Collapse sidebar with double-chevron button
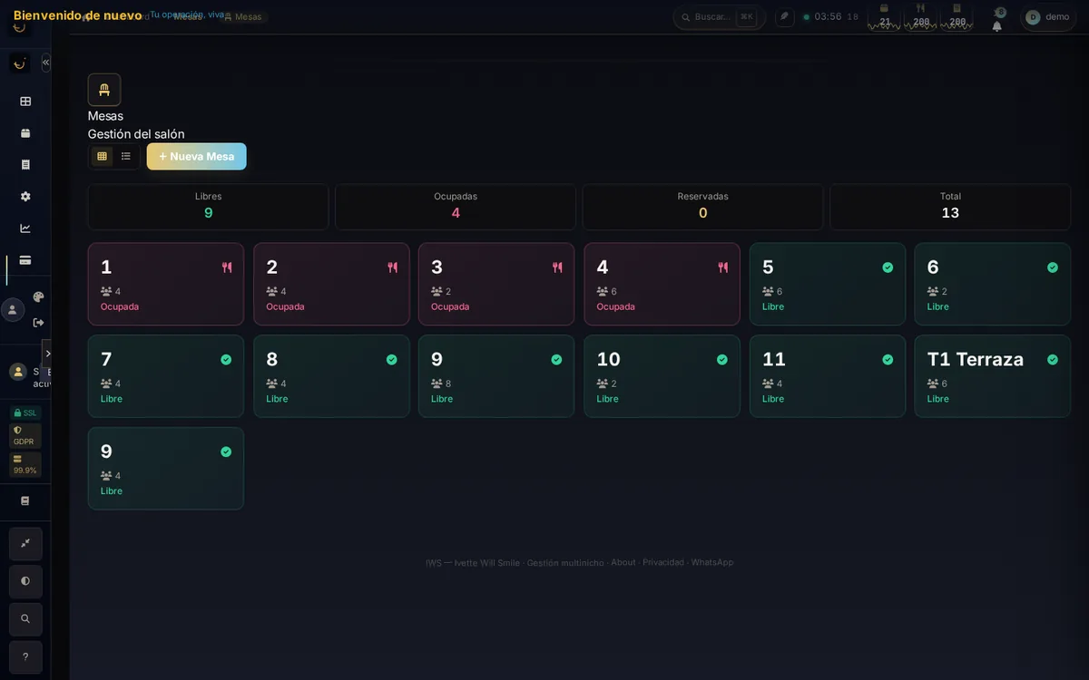This screenshot has width=1089, height=680. pyautogui.click(x=45, y=62)
